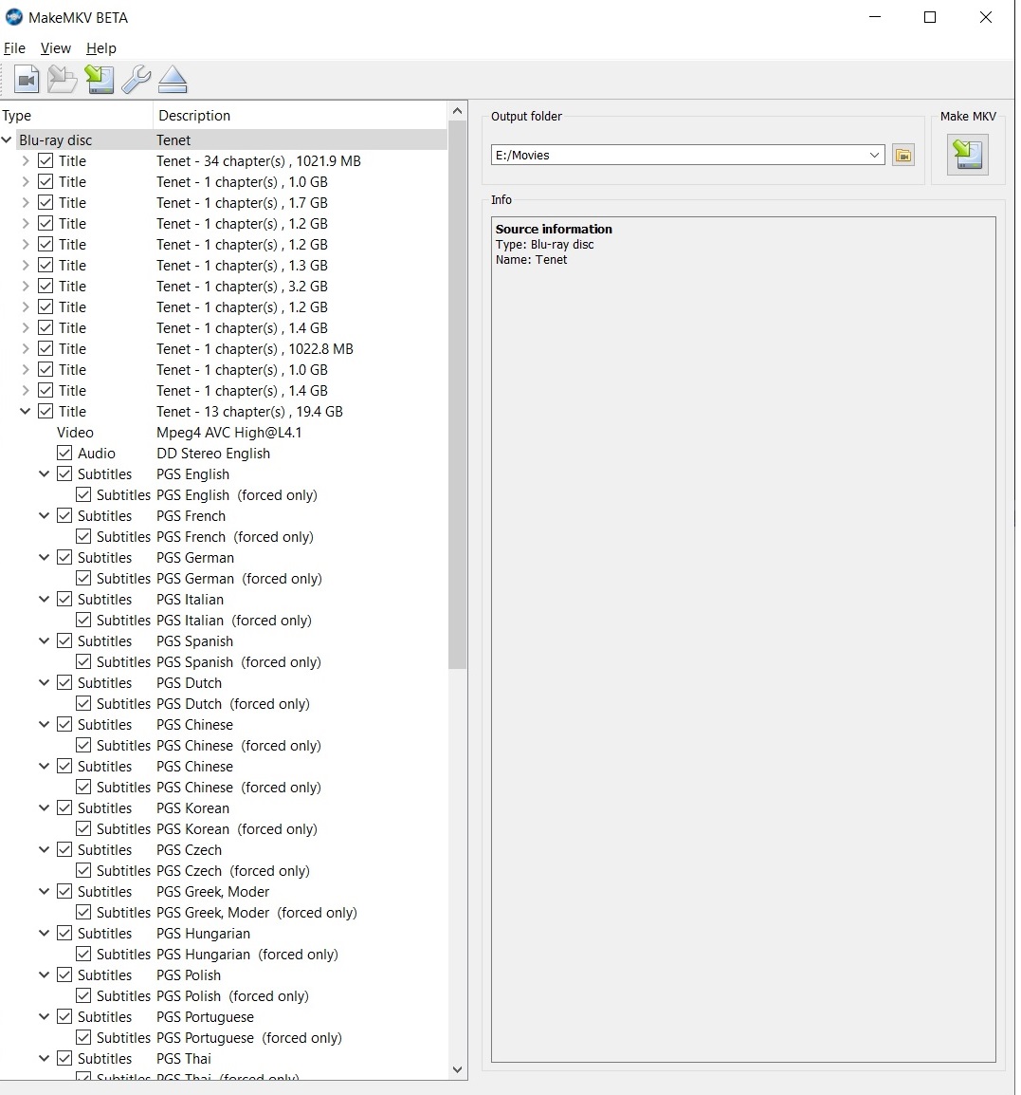Uncheck the 13 chapter(s) 19.4 GB title
This screenshot has width=1021, height=1095.
pos(46,411)
